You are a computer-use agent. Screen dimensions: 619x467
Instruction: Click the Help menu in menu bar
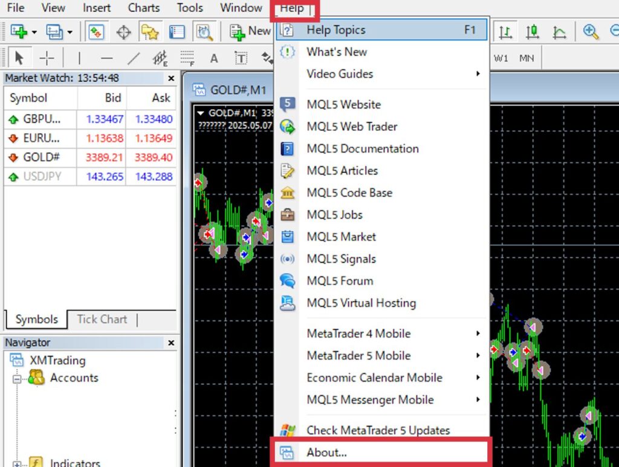point(292,7)
